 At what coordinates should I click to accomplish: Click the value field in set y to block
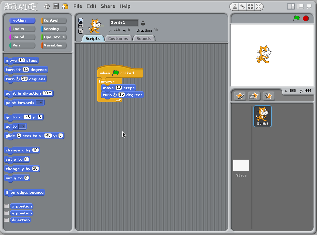(27, 178)
